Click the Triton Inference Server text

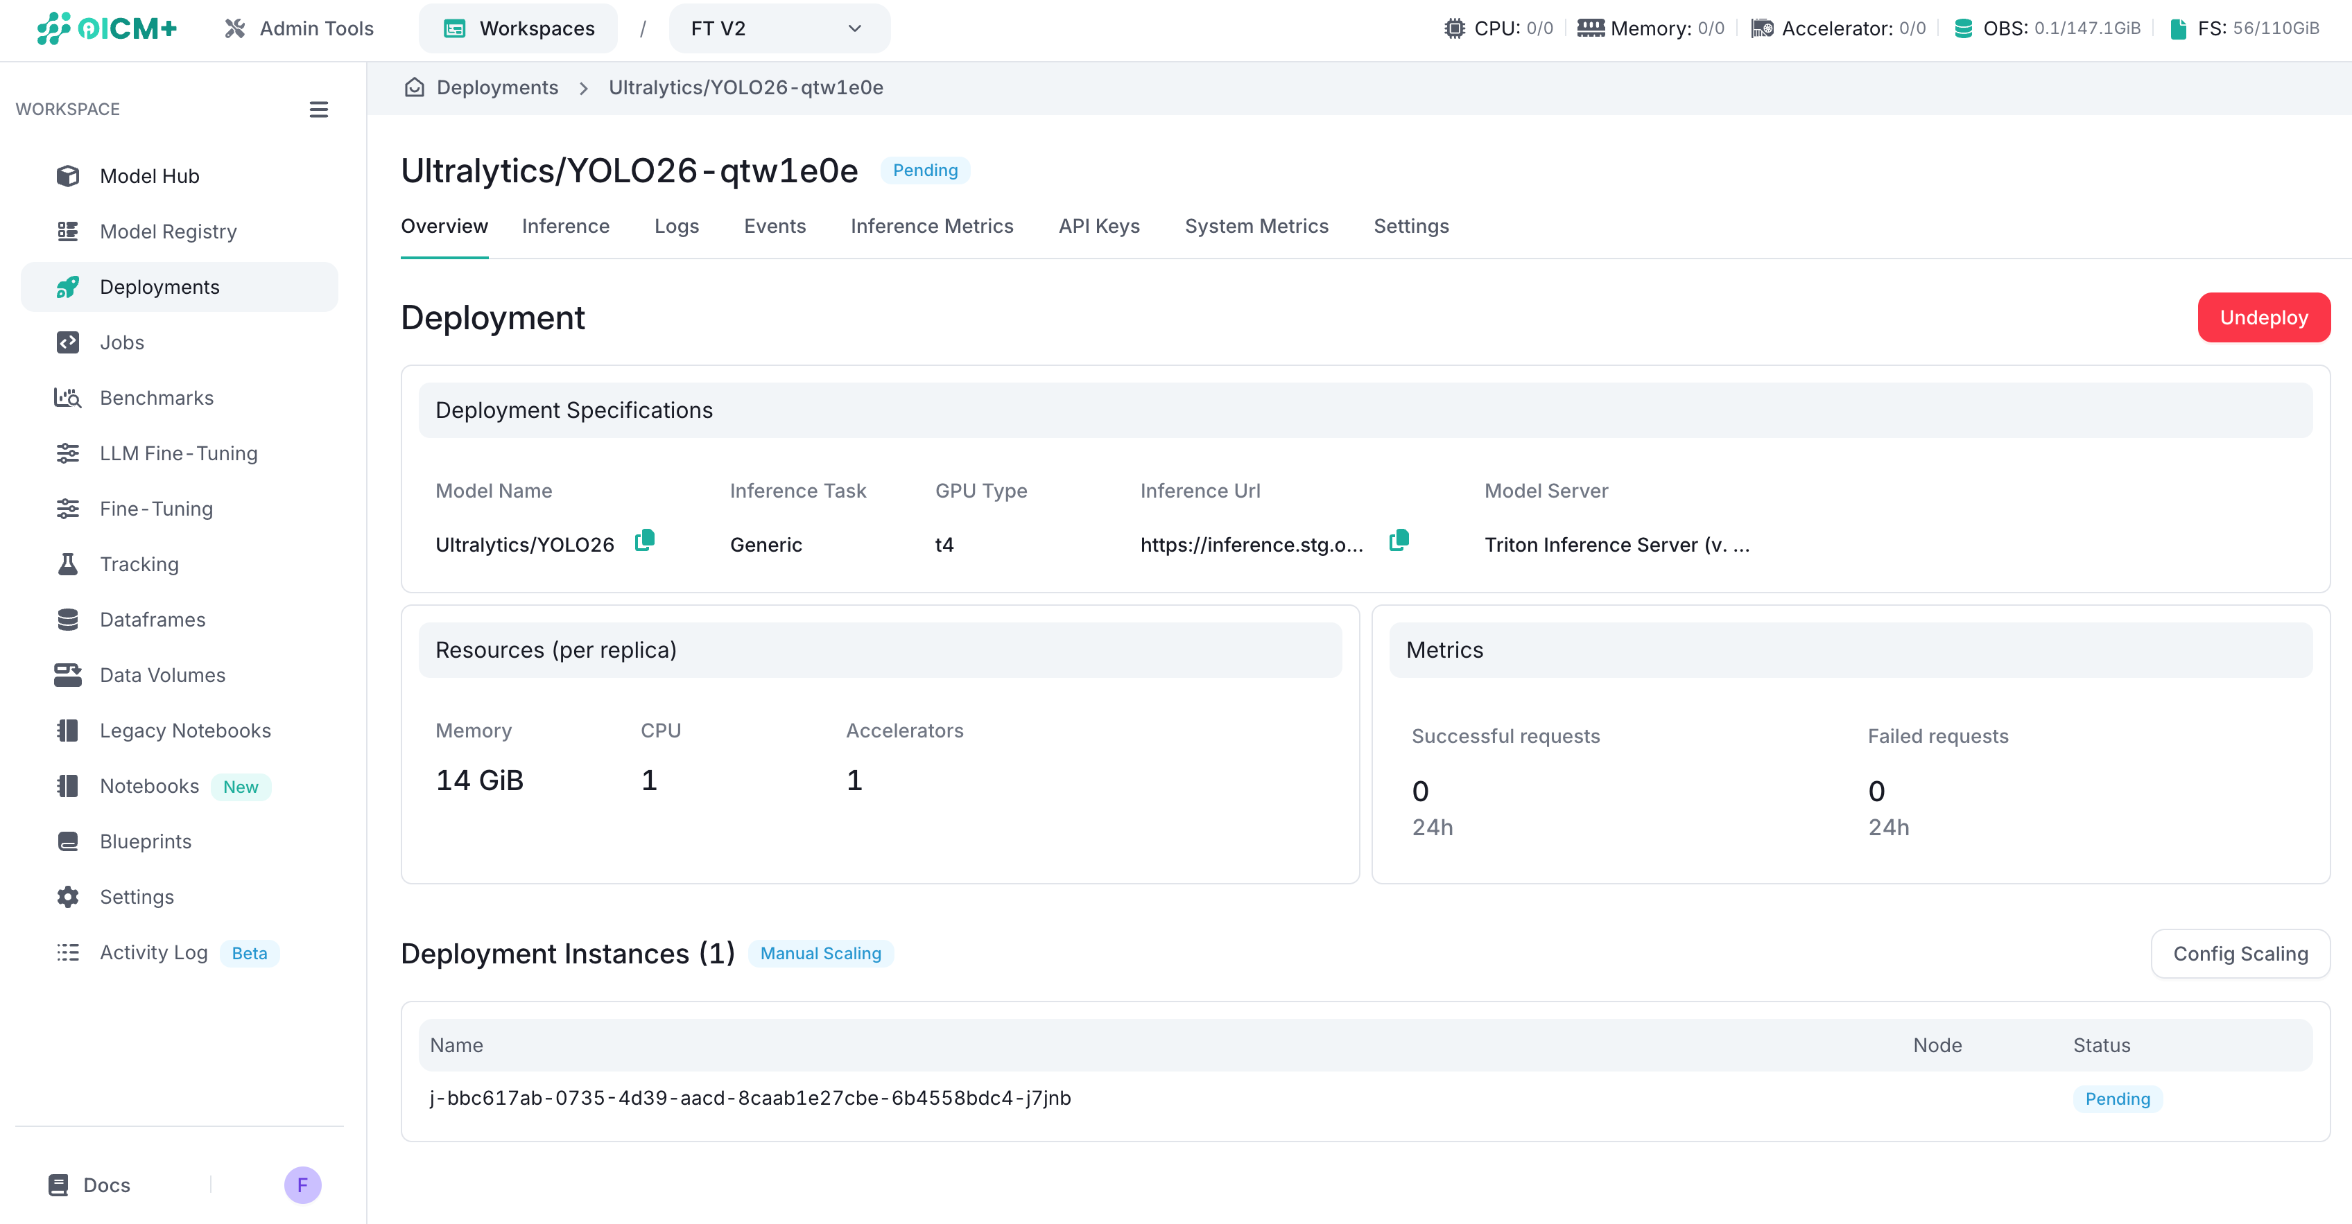[1617, 545]
